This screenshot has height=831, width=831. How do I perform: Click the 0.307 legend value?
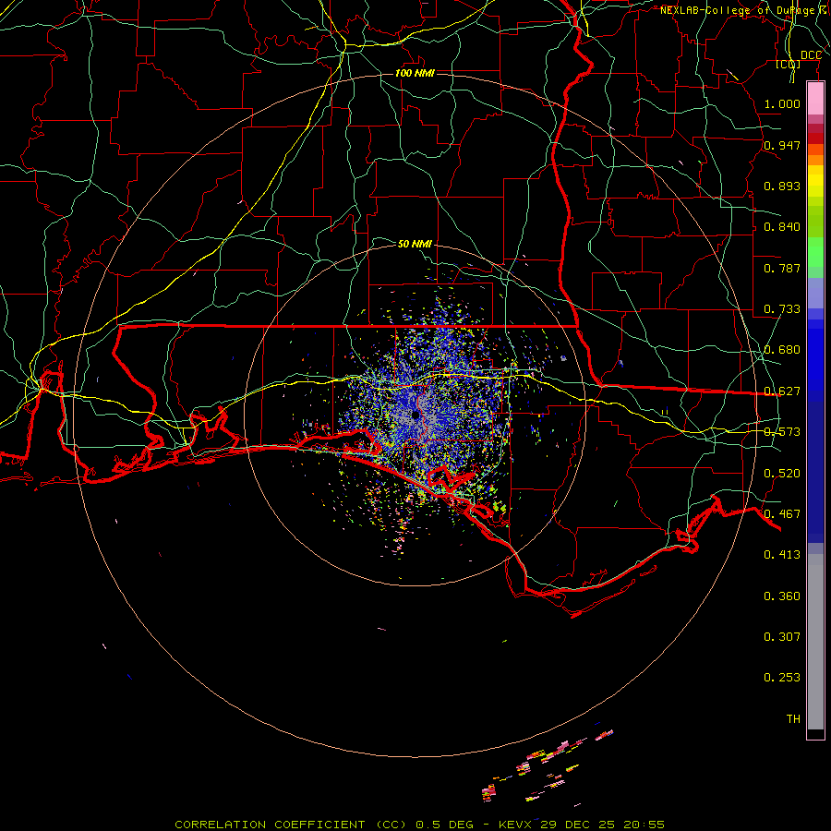coord(782,637)
